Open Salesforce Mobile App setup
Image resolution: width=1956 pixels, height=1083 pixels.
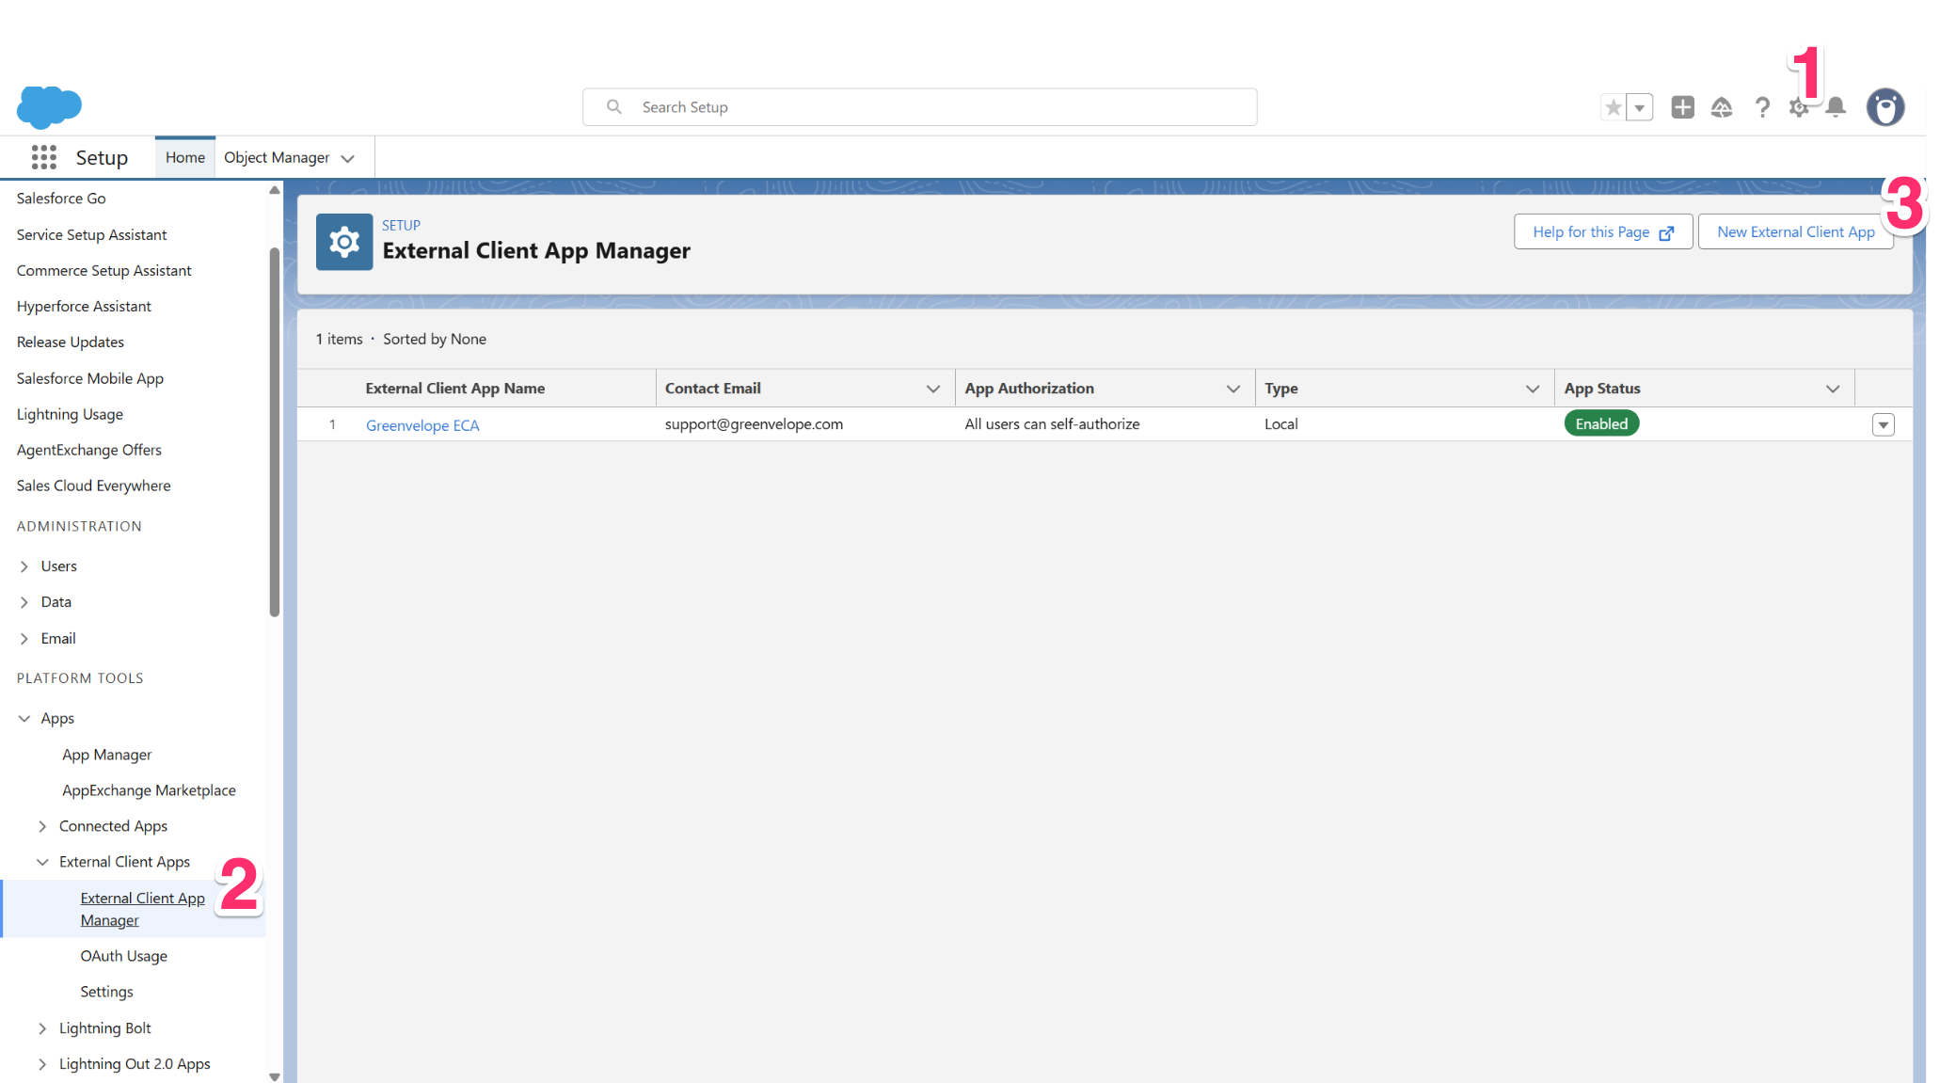[90, 378]
